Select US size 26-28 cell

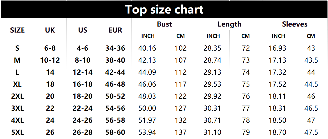[x=83, y=132]
